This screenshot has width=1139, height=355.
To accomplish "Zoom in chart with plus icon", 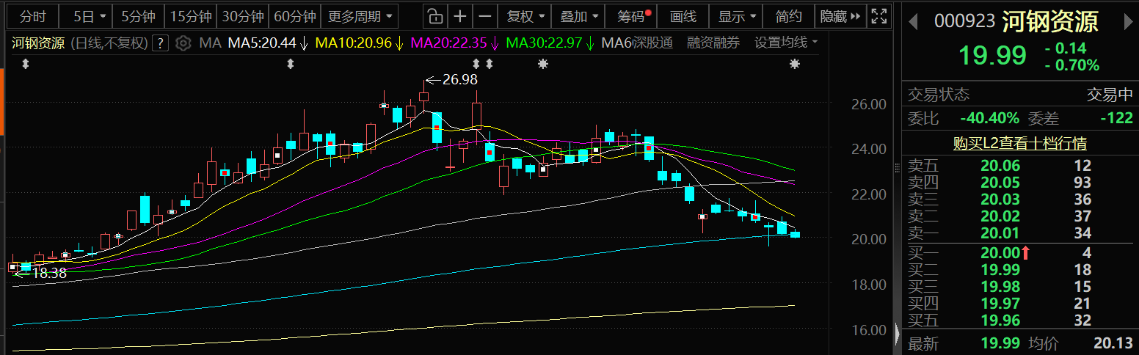I will 460,16.
